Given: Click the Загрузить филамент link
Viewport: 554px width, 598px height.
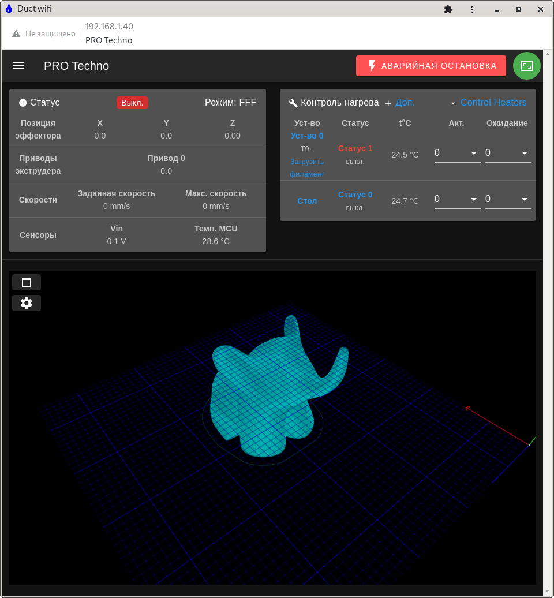Looking at the screenshot, I should (x=307, y=167).
